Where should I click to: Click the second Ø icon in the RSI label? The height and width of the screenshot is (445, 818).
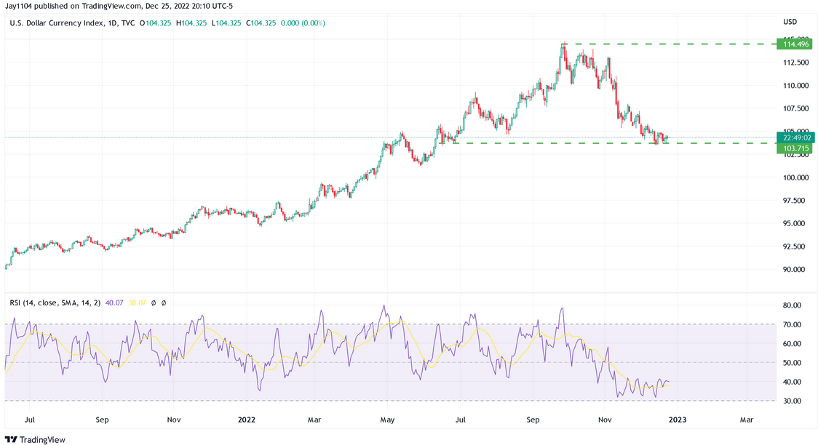click(164, 303)
